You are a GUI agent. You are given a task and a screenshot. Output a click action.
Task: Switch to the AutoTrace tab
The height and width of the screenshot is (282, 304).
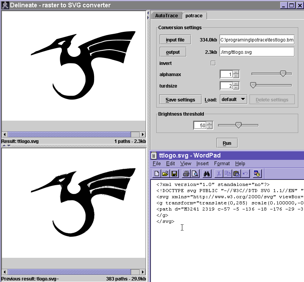coord(167,16)
